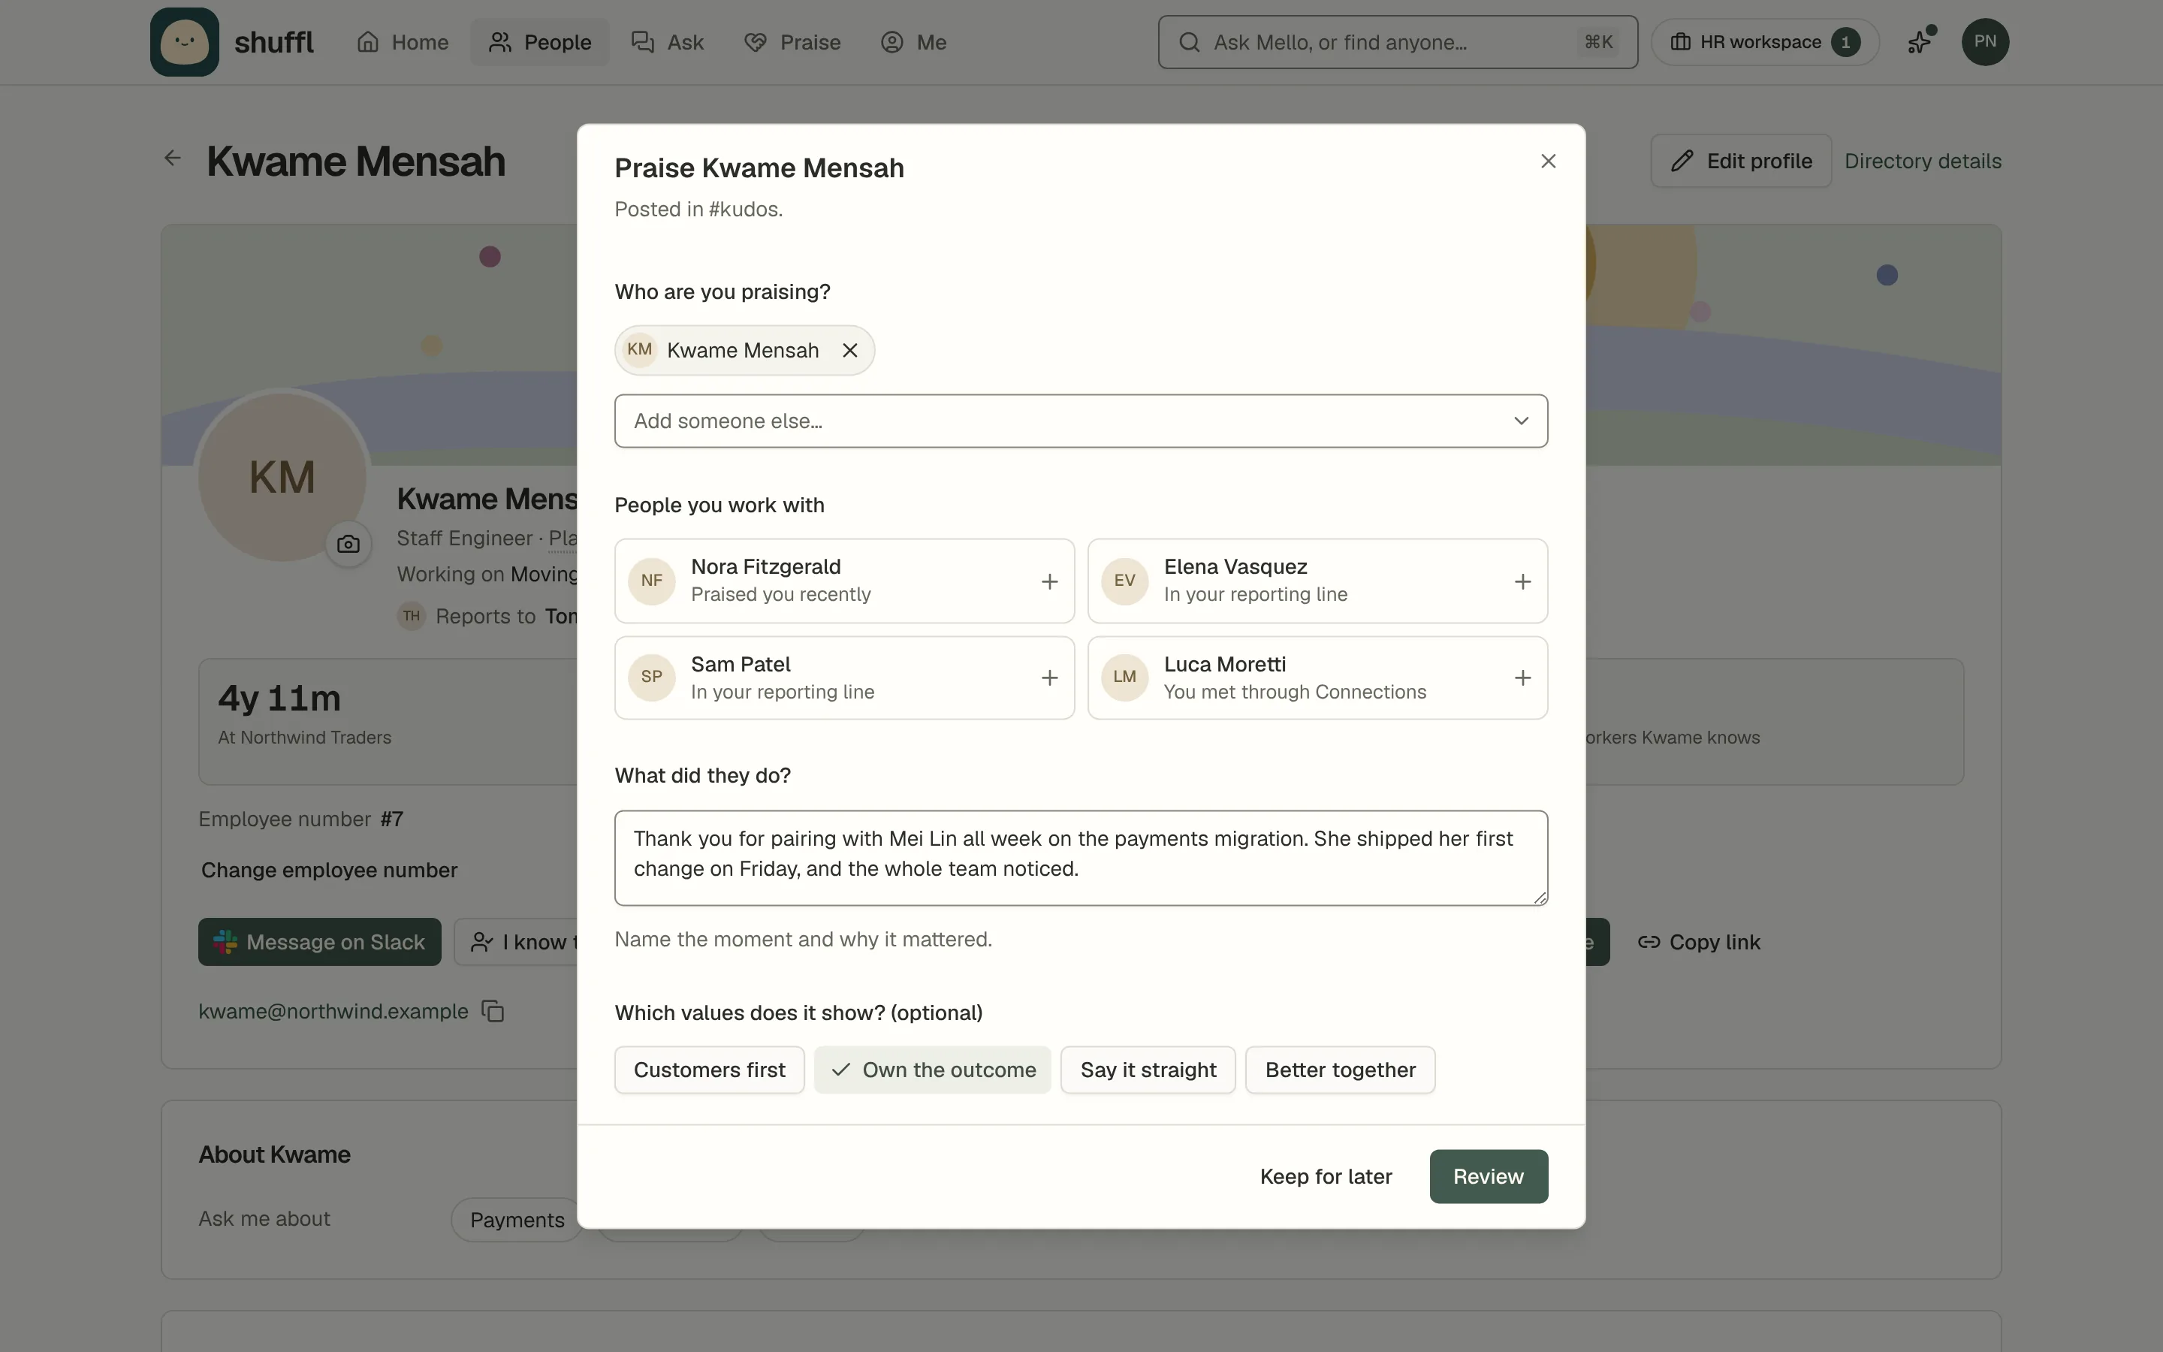Screen dimensions: 2163x1352
Task: Focus the Ask Mello search box
Action: point(1397,42)
